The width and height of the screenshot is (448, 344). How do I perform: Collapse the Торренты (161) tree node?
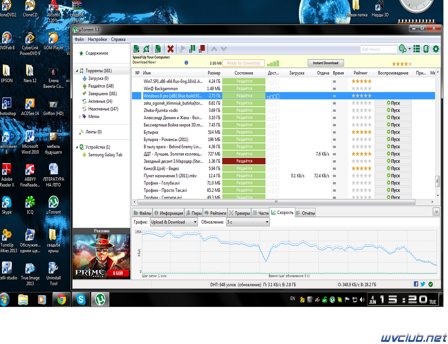(x=77, y=71)
